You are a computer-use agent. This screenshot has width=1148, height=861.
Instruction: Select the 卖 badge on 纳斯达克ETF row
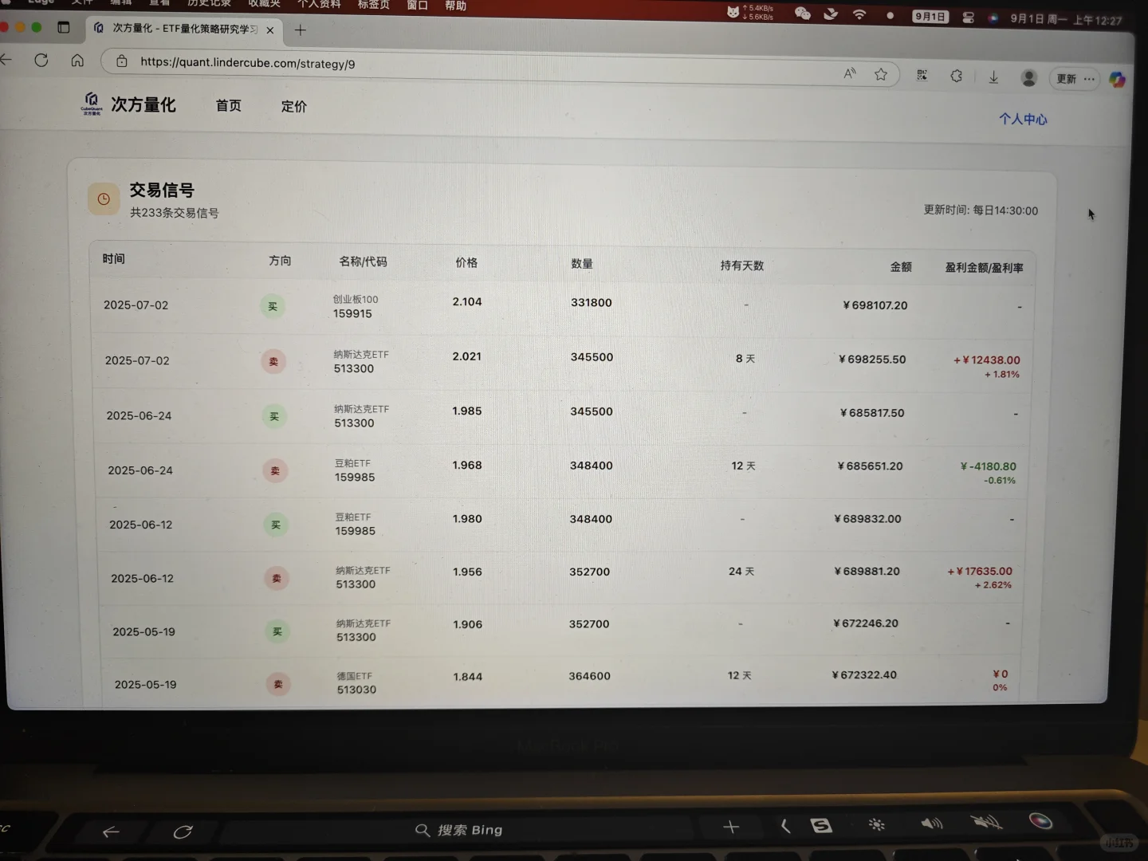[x=273, y=361]
